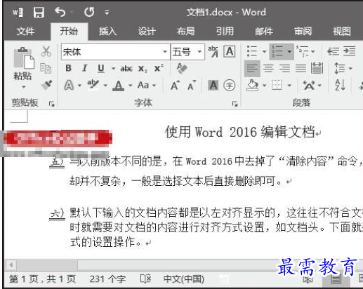Viewport: 363px width, 289px height.
Task: Align text left
Action: click(x=252, y=68)
